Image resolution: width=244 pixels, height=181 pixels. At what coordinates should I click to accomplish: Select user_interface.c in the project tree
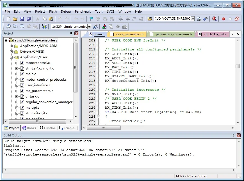[x=38, y=85]
